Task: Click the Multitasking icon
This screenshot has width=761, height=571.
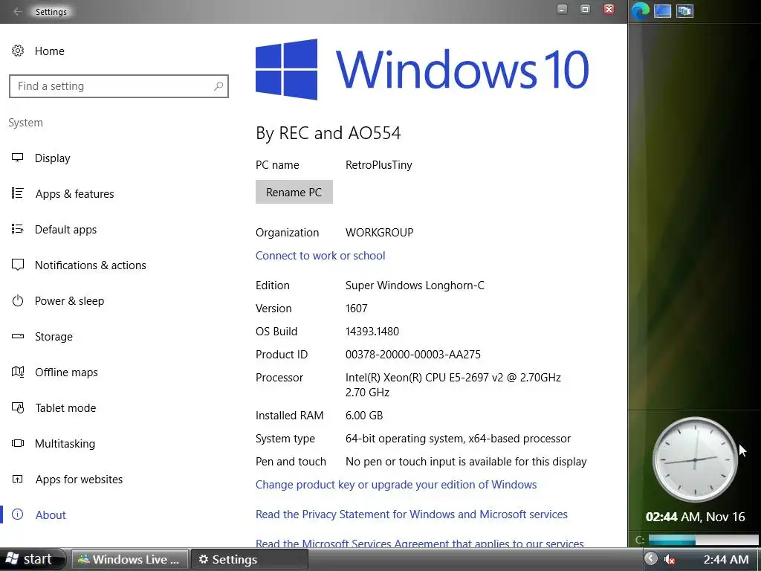Action: (18, 443)
